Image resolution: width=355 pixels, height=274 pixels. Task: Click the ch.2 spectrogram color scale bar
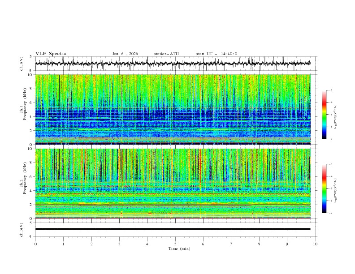click(x=324, y=188)
